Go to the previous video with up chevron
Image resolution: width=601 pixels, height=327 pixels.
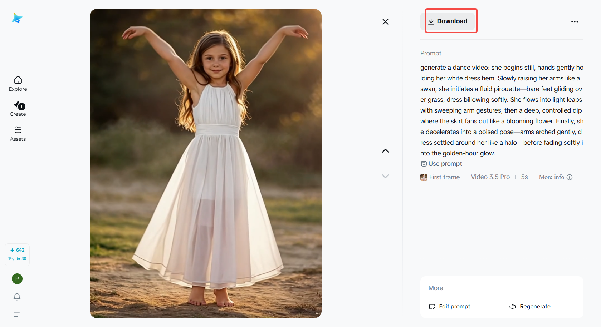point(385,151)
